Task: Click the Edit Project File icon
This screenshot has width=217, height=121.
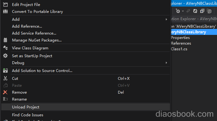Action: click(x=5, y=4)
